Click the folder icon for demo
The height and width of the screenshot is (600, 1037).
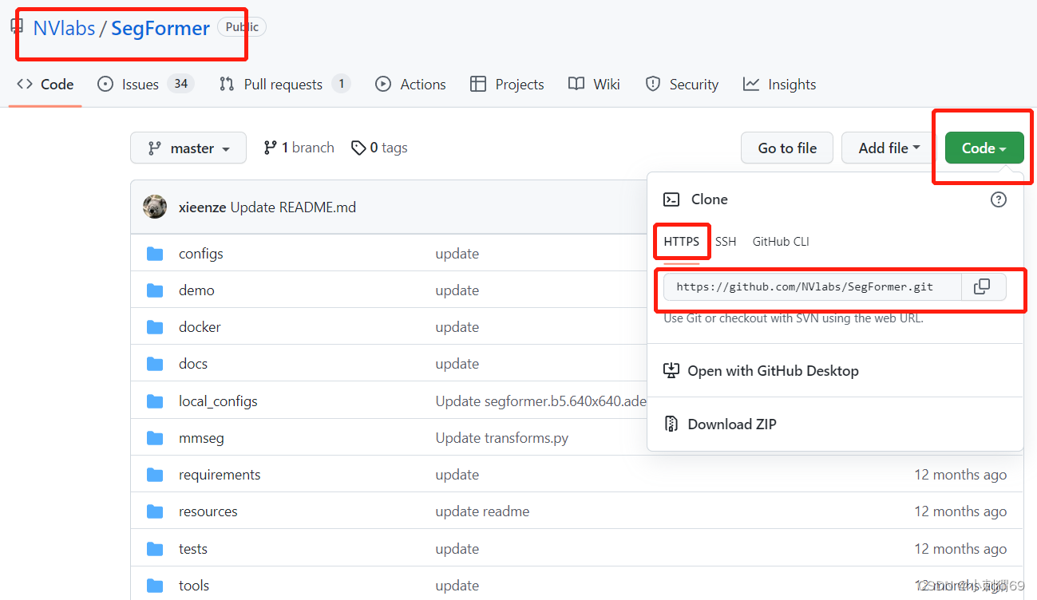pyautogui.click(x=155, y=290)
